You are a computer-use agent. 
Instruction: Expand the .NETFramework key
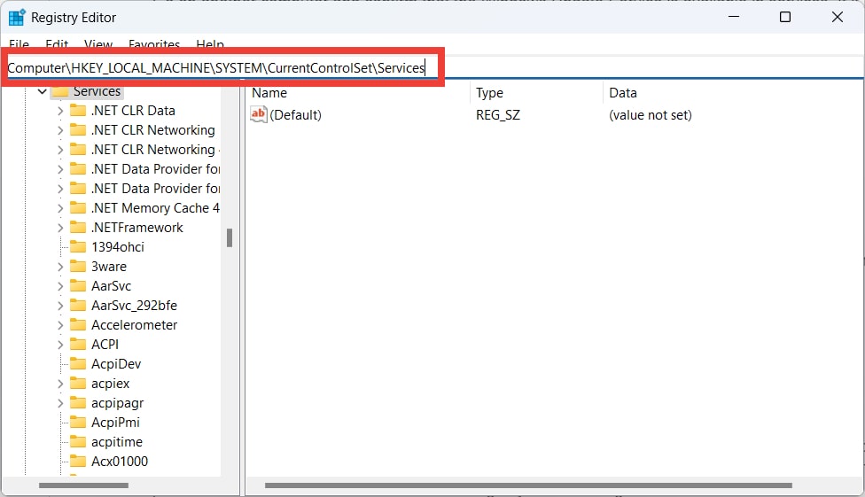(60, 228)
